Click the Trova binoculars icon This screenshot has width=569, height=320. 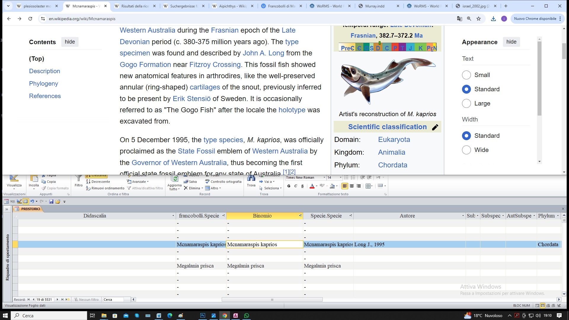(x=251, y=178)
